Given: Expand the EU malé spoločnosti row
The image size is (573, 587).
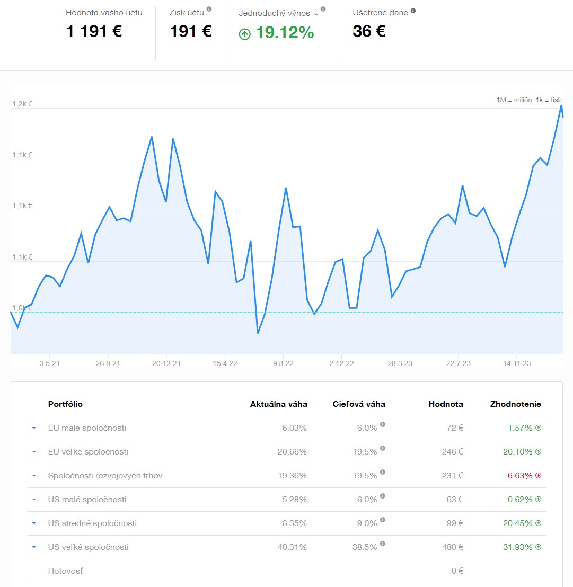Looking at the screenshot, I should (34, 428).
